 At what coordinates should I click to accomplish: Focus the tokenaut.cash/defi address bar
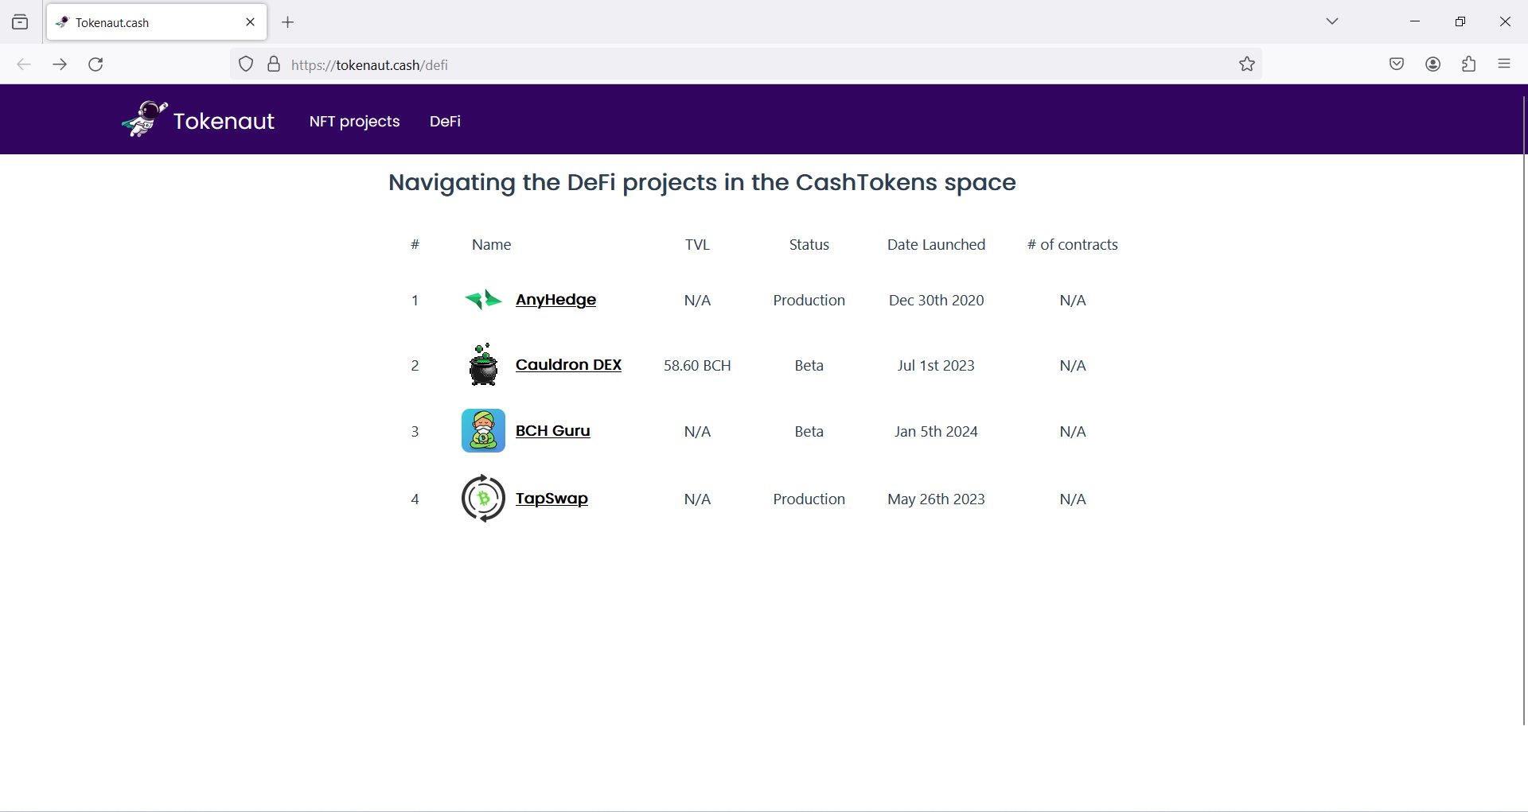[756, 64]
